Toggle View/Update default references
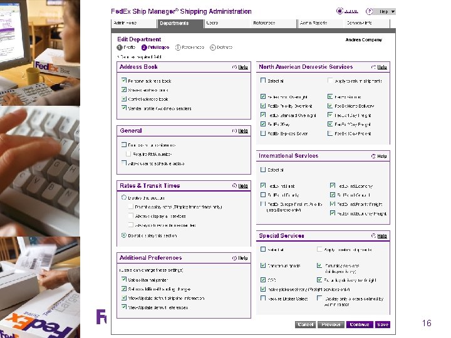The image size is (451, 338). (124, 307)
